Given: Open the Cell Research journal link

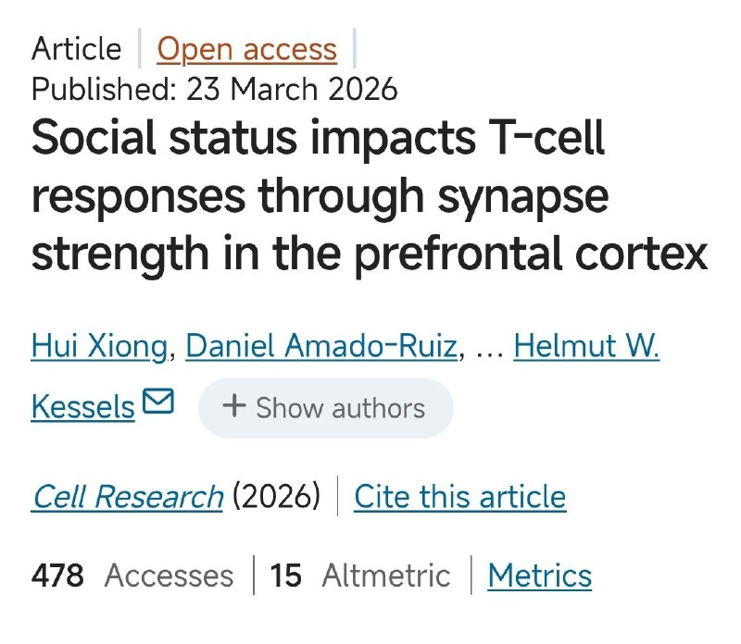Looking at the screenshot, I should (x=127, y=497).
